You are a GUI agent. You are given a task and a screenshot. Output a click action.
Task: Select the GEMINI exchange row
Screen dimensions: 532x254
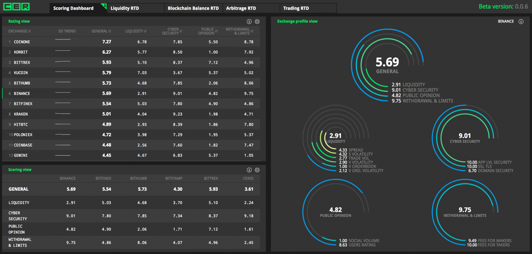131,156
